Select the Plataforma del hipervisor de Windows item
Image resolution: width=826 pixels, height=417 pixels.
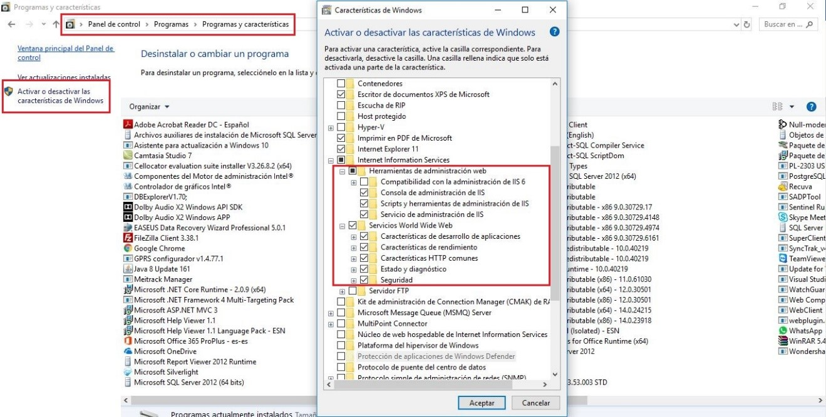click(x=418, y=345)
